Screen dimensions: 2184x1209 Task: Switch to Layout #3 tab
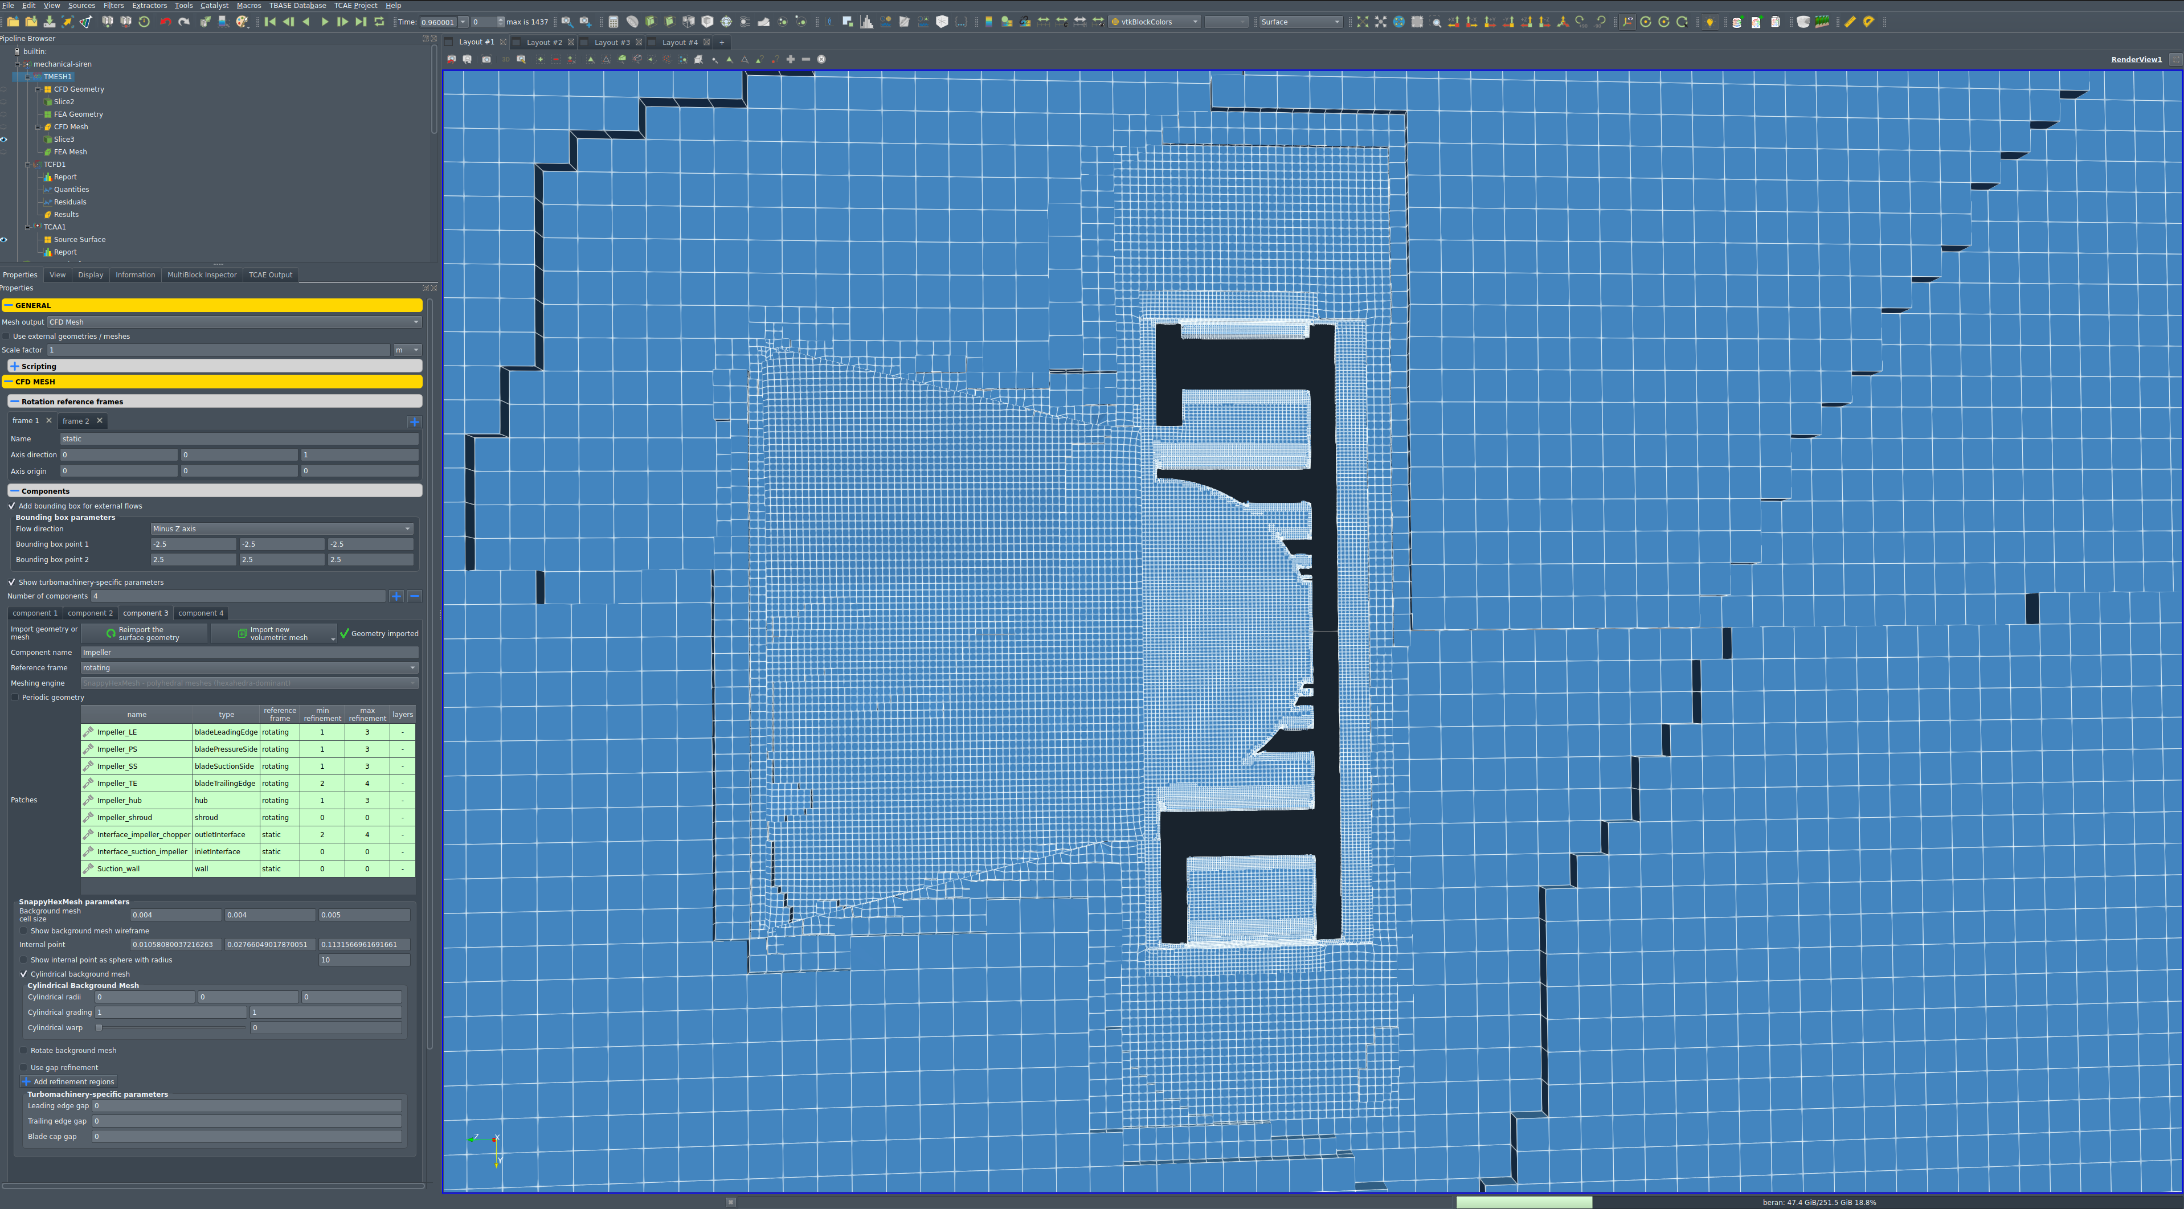tap(612, 42)
